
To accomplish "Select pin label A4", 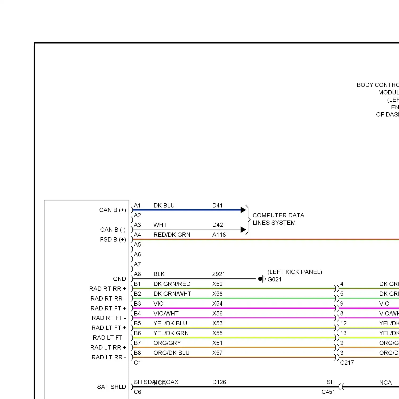I will [137, 235].
